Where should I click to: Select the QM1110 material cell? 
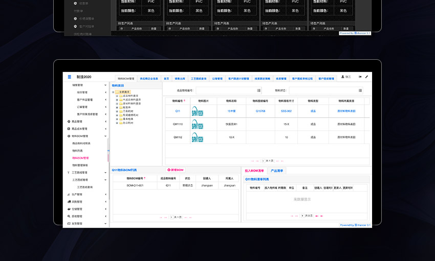178,124
